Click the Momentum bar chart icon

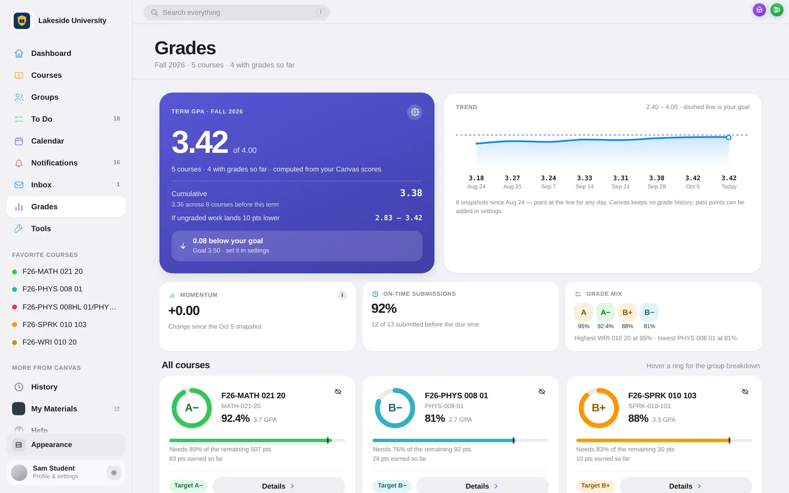click(172, 295)
